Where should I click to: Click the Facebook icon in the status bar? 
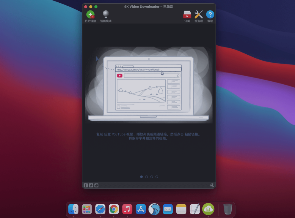(86, 185)
